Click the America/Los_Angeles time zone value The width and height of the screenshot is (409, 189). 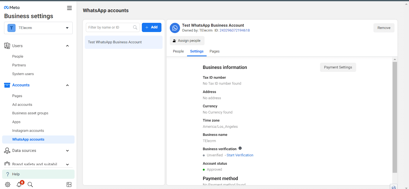click(x=220, y=127)
